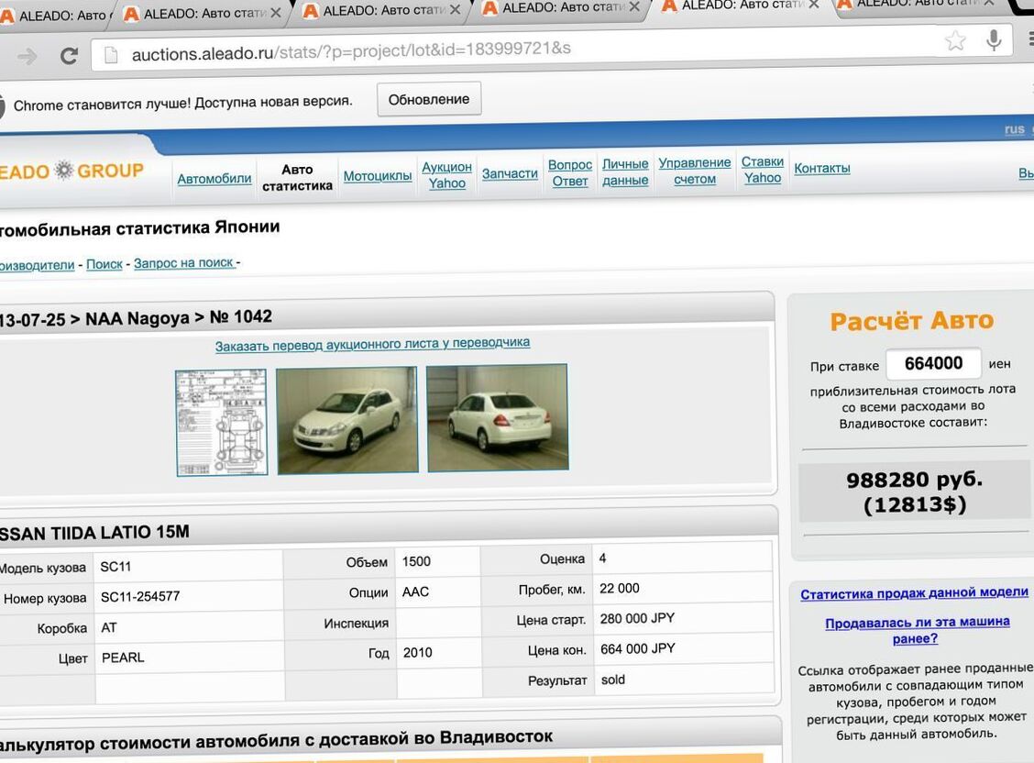Follow the Поиск breadcrumb link
This screenshot has height=763, width=1034.
(104, 264)
